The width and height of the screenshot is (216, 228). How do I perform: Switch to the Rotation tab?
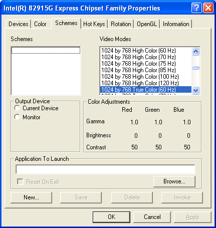[121, 24]
